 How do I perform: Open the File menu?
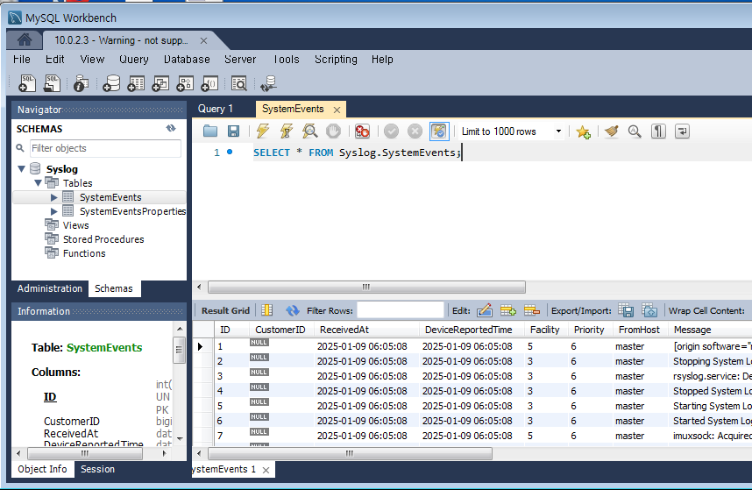click(22, 60)
